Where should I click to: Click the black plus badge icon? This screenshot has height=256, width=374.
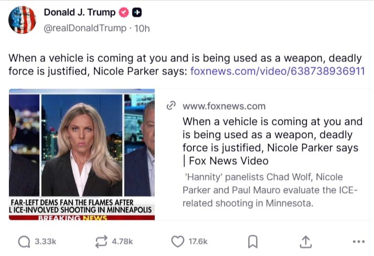click(x=137, y=13)
